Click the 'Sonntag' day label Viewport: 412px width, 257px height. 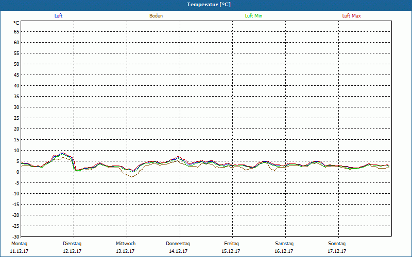tap(337, 244)
